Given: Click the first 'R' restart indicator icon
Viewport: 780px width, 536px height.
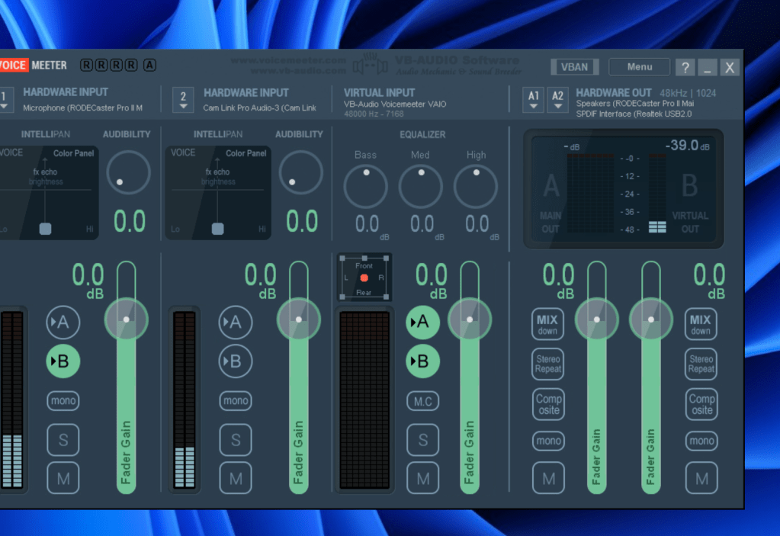Looking at the screenshot, I should 86,65.
